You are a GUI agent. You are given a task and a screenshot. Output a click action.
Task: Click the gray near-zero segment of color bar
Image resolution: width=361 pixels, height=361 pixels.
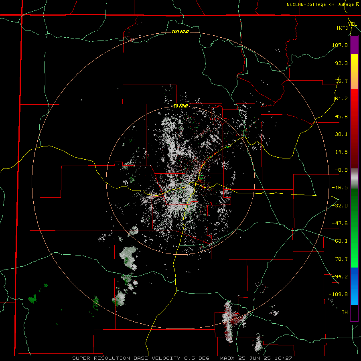354,178
